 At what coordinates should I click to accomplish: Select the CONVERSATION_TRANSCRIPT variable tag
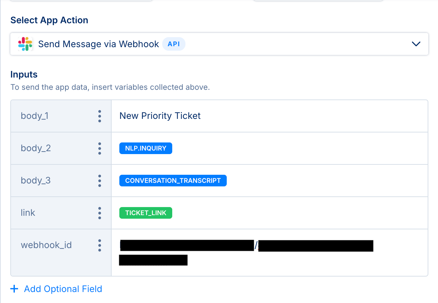[x=173, y=181]
